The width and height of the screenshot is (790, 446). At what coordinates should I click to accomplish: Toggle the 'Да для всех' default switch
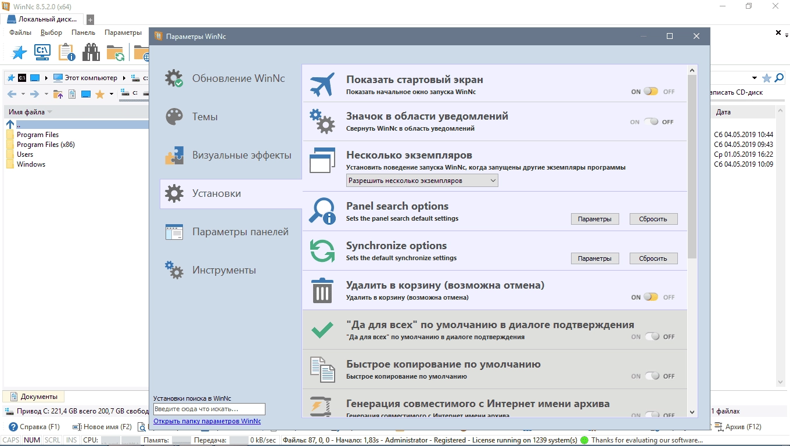[x=652, y=337]
